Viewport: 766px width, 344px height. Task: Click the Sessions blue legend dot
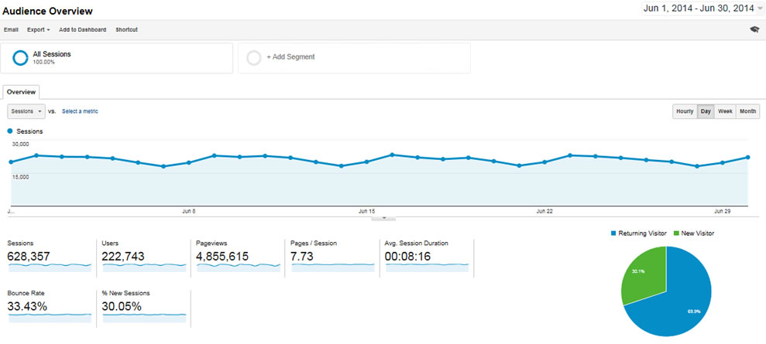pyautogui.click(x=10, y=131)
